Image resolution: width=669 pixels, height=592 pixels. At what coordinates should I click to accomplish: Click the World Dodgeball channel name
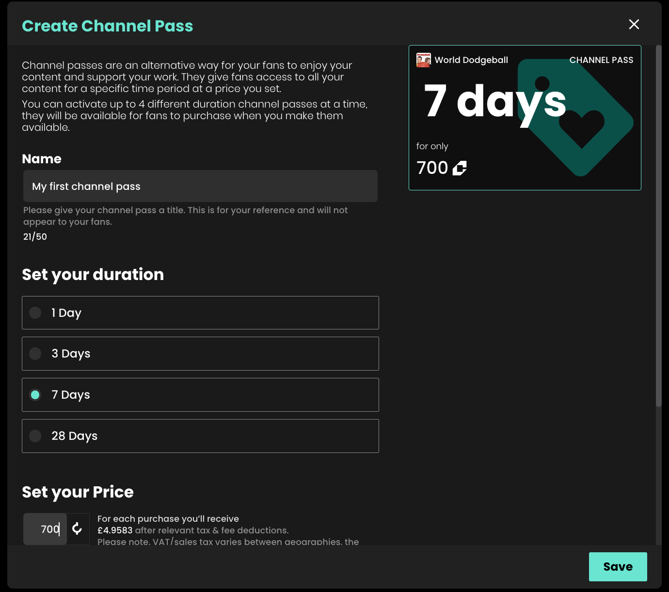pyautogui.click(x=471, y=60)
